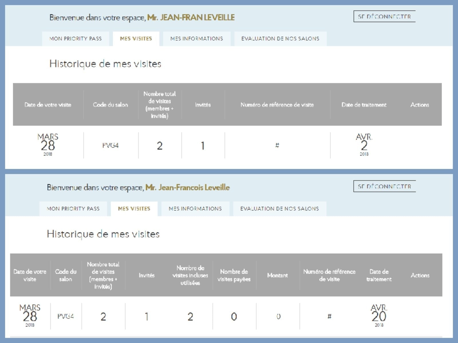Click Nombre de visites payées column header
Screen dimensions: 458x343
(234, 275)
